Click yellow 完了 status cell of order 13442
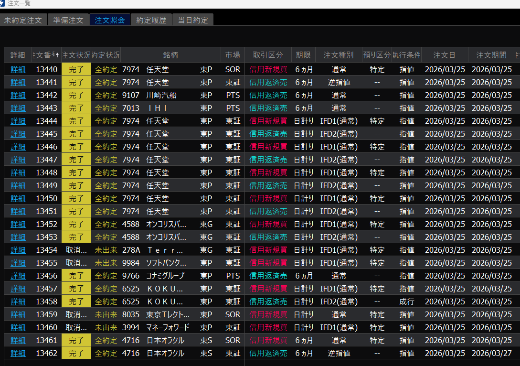Screen dimensions: 520x366 pyautogui.click(x=76, y=95)
